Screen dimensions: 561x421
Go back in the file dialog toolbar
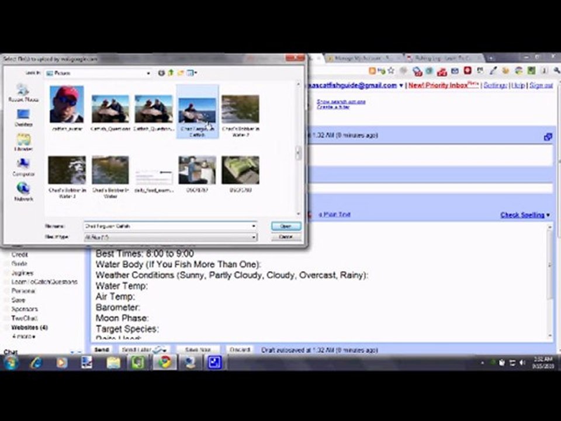pos(161,73)
